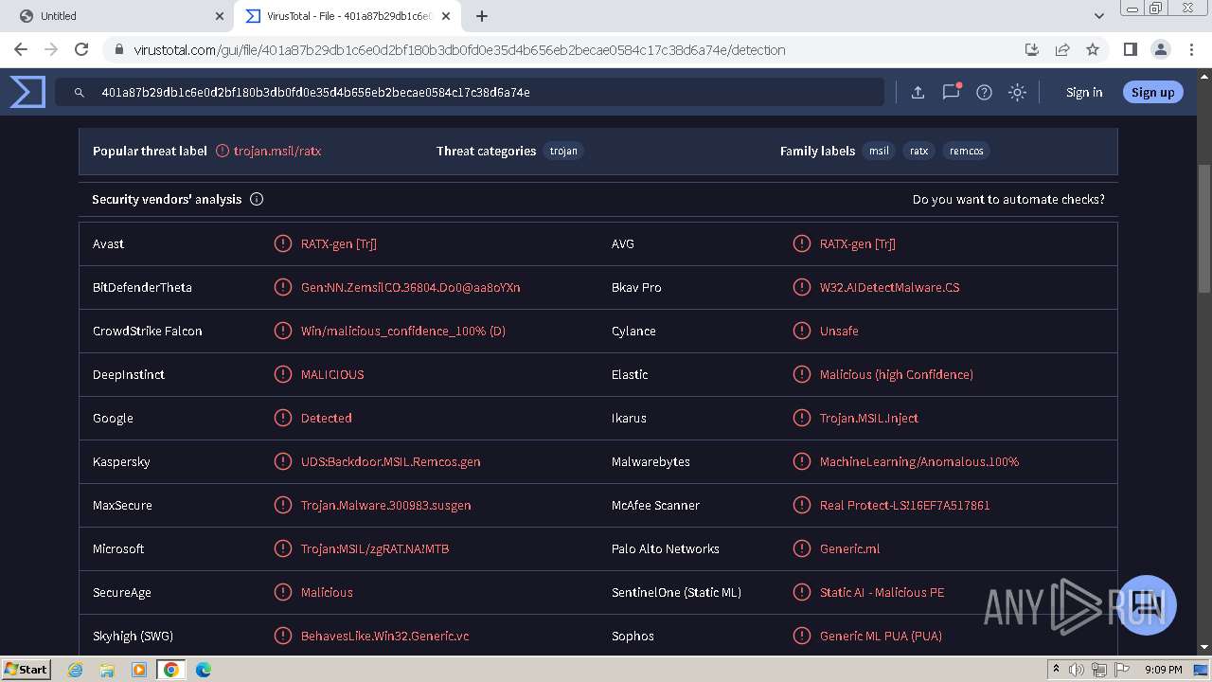Screen dimensions: 1212x682
Task: Click the alert icon for Malwarebytes detection
Action: (x=802, y=461)
